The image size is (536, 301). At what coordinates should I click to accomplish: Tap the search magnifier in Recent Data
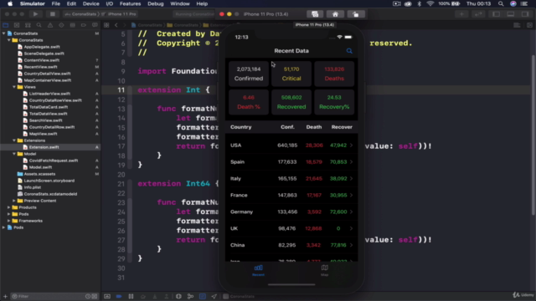[349, 51]
